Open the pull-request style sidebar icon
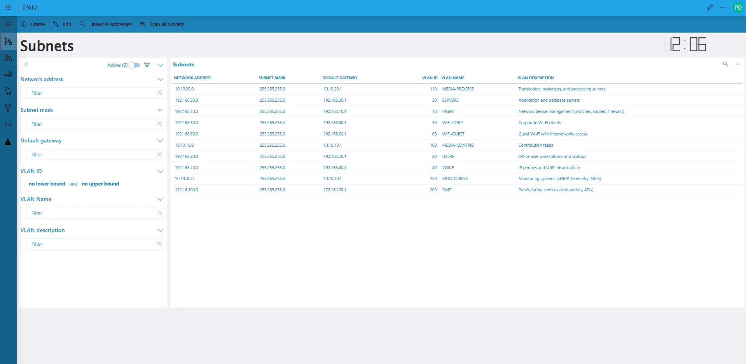The image size is (746, 364). 8,91
